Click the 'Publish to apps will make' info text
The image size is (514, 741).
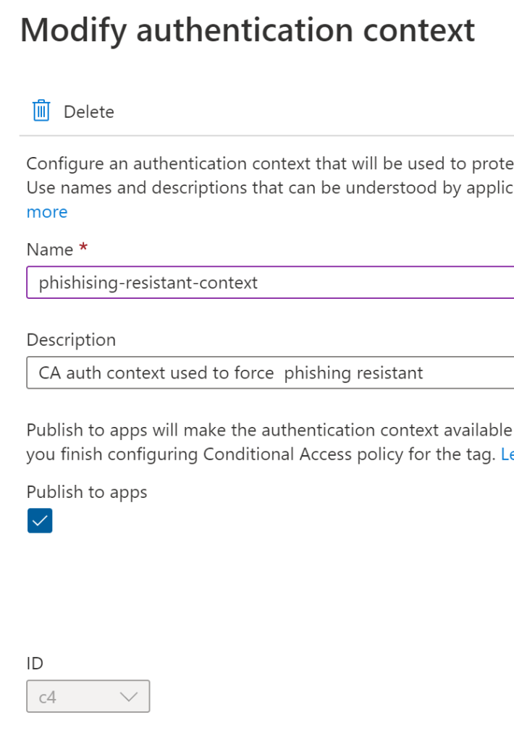pos(269,431)
